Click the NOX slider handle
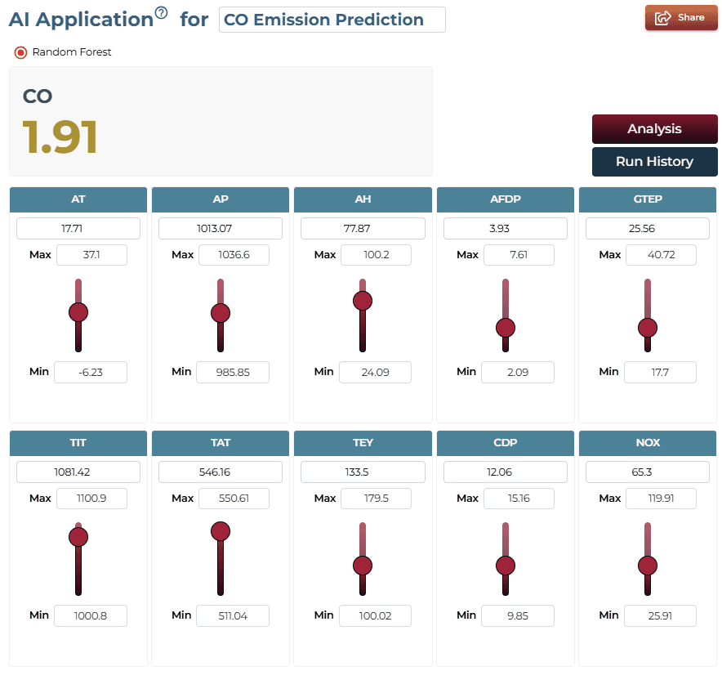722x680 pixels. (648, 566)
